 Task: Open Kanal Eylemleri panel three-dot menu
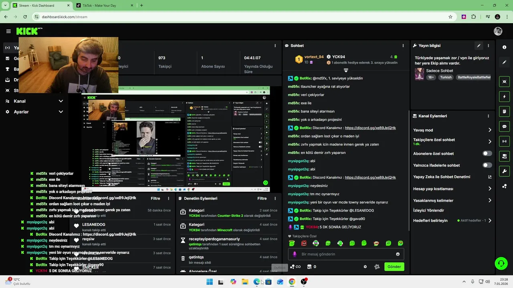coord(488,116)
